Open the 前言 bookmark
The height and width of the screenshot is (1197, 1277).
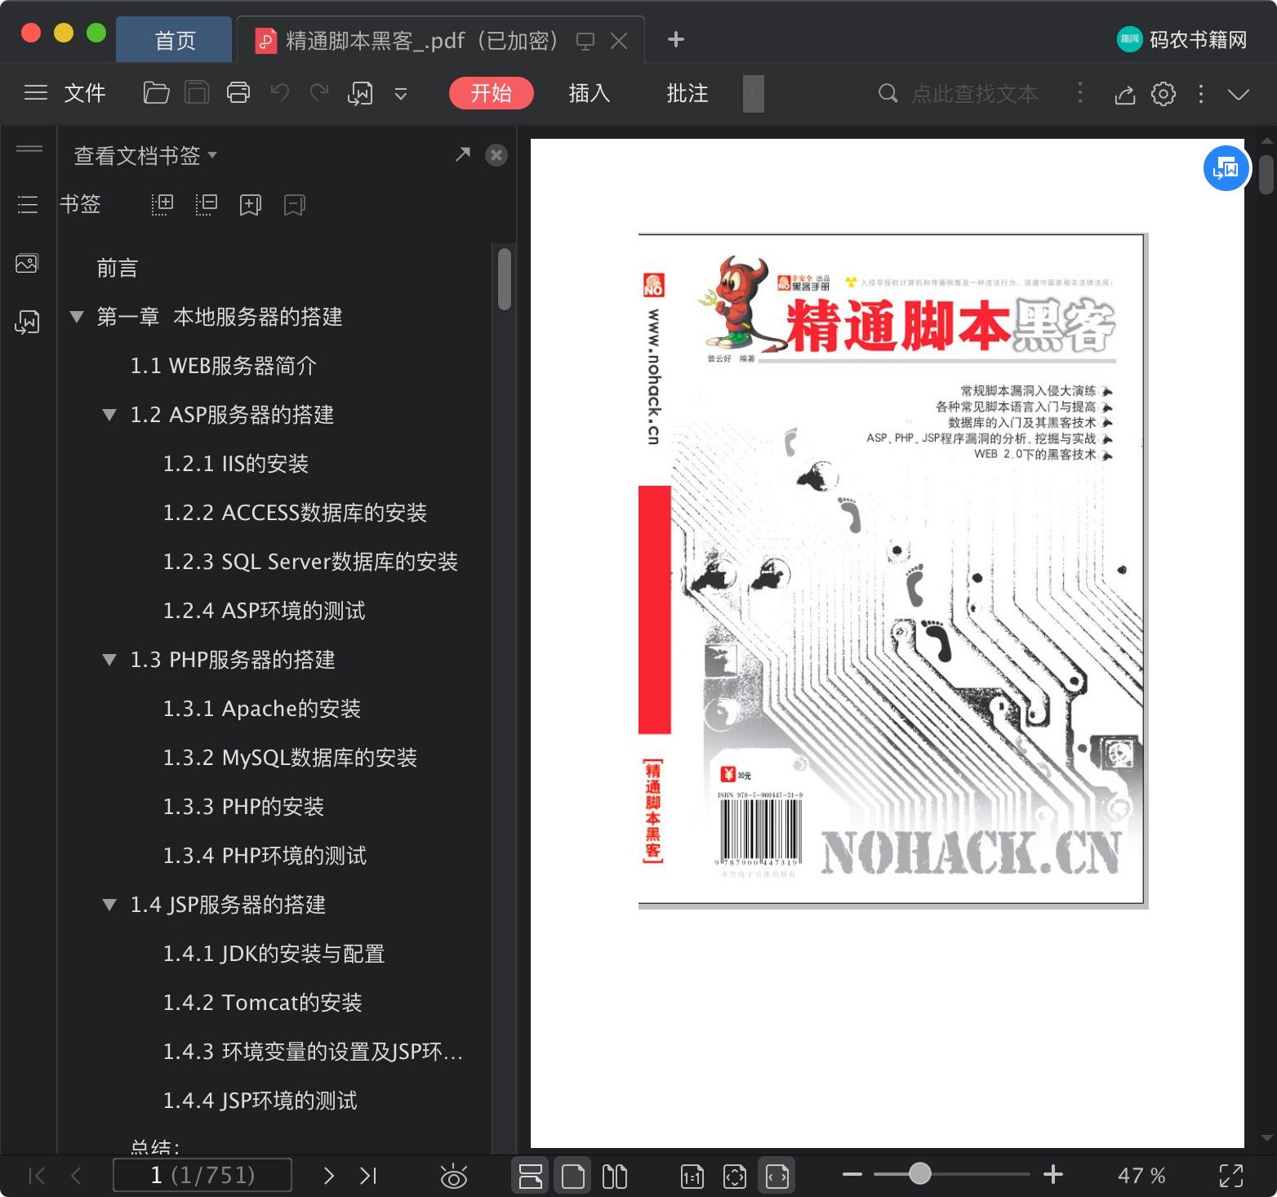click(118, 268)
